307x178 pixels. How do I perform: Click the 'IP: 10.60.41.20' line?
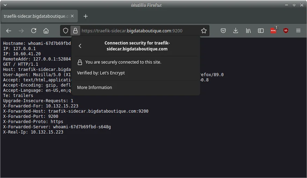click(22, 54)
